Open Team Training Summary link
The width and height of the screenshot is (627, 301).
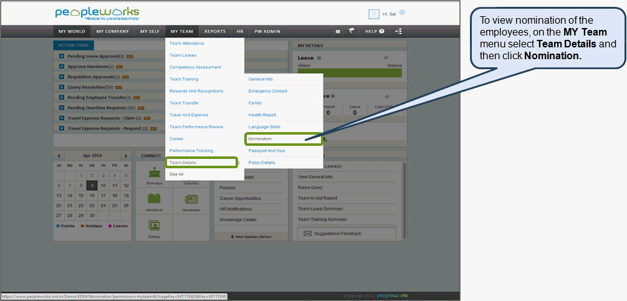[322, 219]
